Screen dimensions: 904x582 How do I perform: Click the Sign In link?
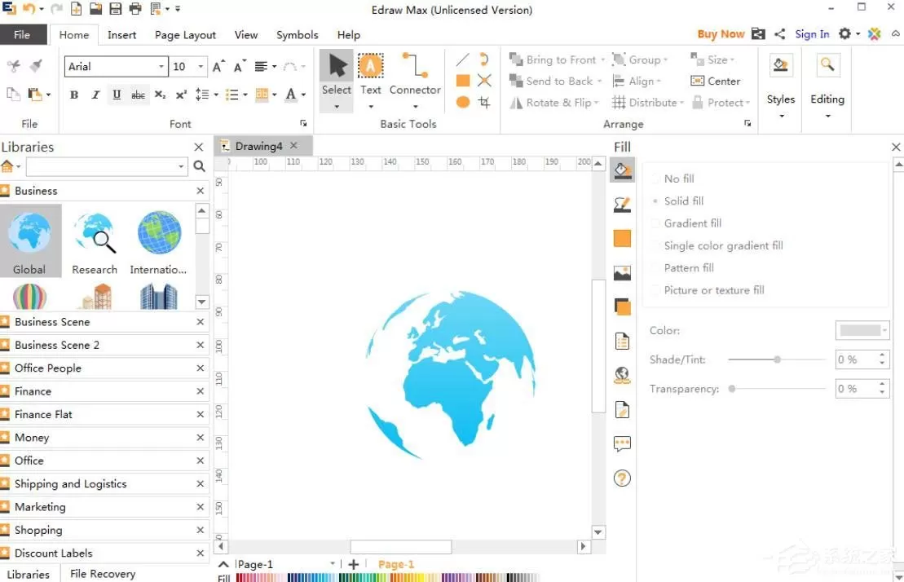812,34
